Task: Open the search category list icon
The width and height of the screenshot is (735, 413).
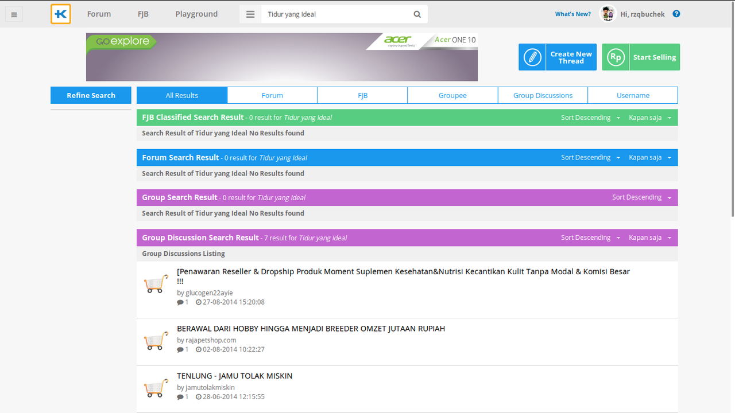Action: (x=250, y=14)
